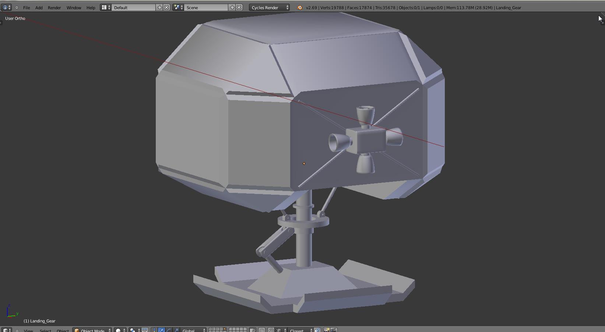Open the Window menu
605x332 pixels.
point(74,7)
